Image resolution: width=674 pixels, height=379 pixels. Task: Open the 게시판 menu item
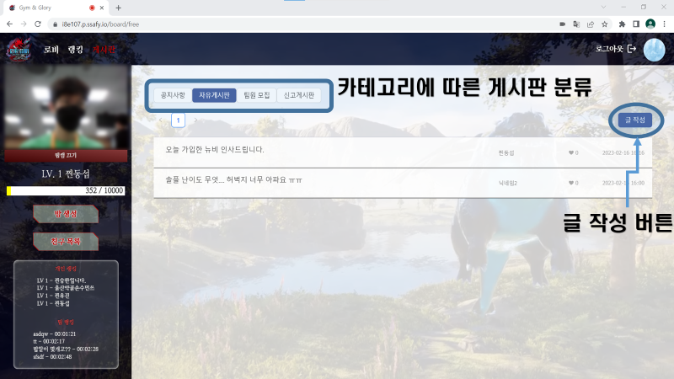point(104,50)
